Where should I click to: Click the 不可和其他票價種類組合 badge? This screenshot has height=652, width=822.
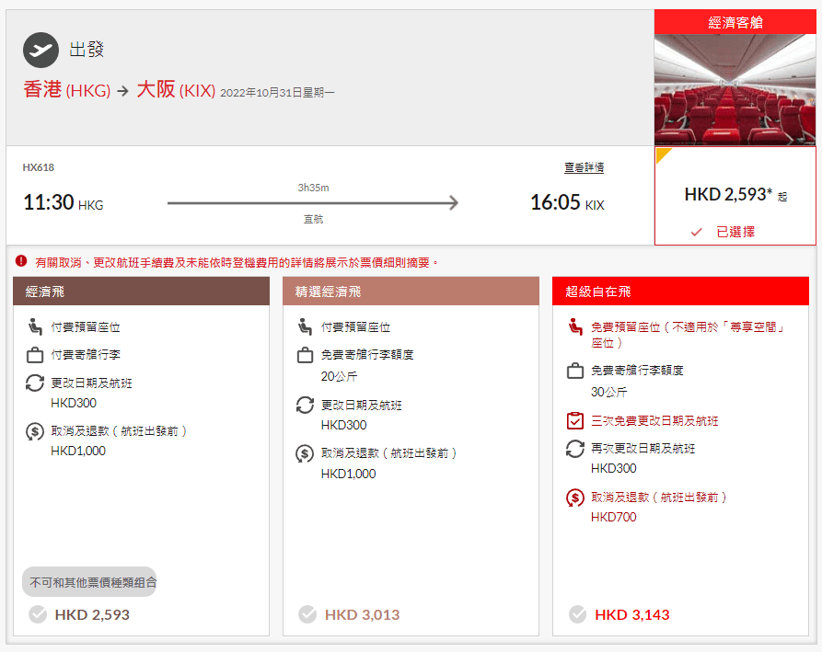pos(90,582)
